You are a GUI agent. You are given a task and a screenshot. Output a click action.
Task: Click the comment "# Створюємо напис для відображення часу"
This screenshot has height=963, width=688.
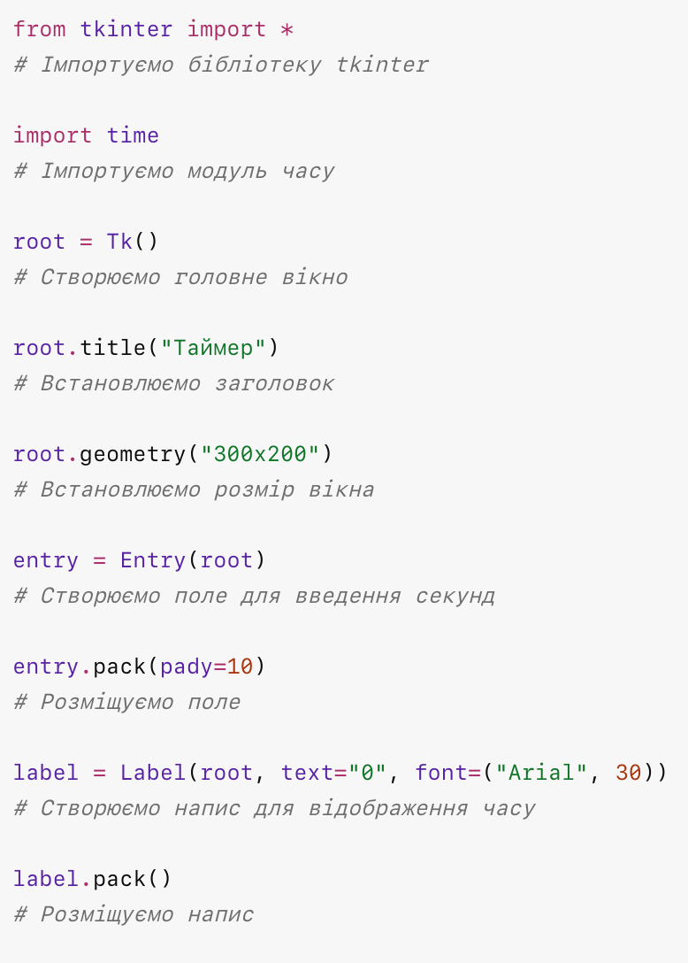(x=274, y=808)
